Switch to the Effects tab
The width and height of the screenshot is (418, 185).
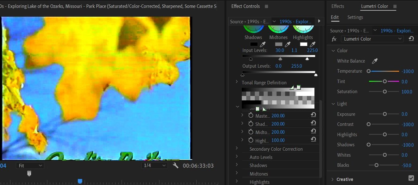point(338,6)
